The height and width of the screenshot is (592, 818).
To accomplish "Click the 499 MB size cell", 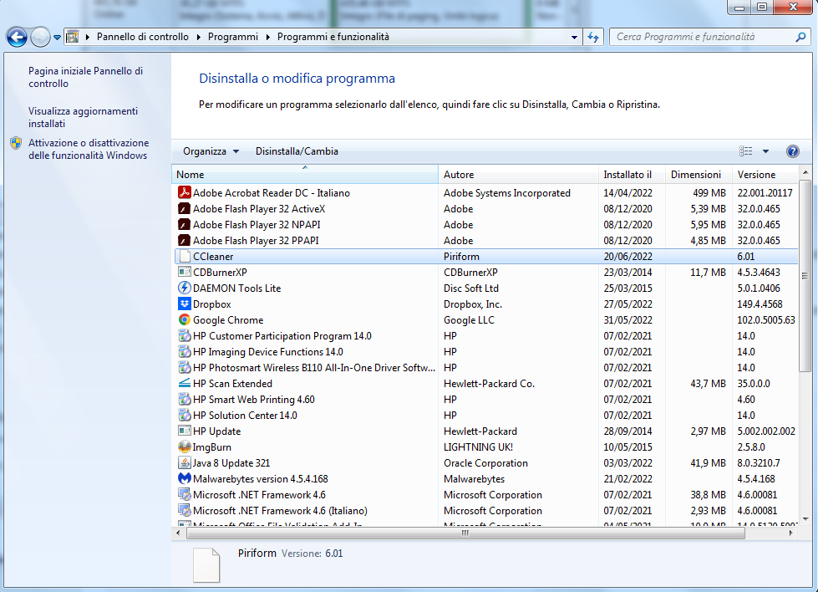I will [x=709, y=192].
